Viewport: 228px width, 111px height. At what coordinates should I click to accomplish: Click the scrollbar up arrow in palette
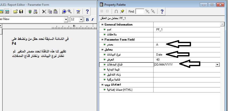tap(222, 24)
